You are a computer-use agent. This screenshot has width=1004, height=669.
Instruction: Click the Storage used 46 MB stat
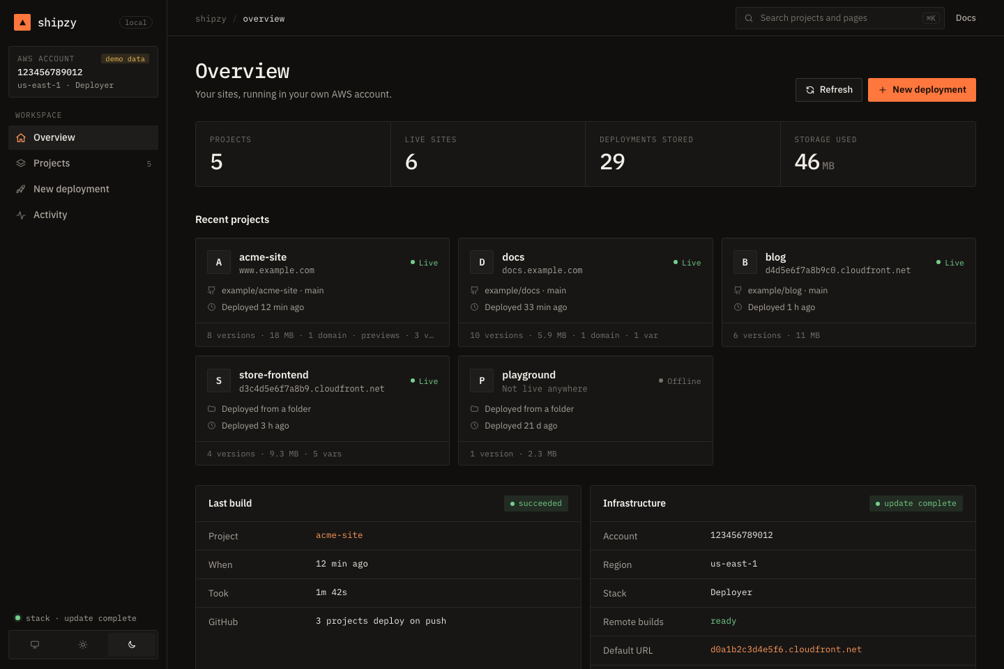(x=878, y=154)
